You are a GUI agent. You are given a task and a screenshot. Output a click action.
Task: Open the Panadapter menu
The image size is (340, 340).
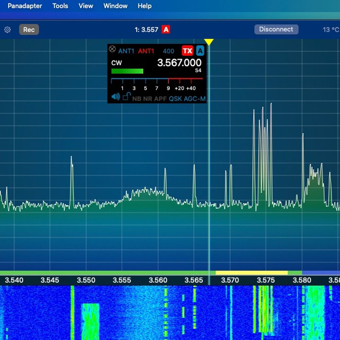click(25, 6)
